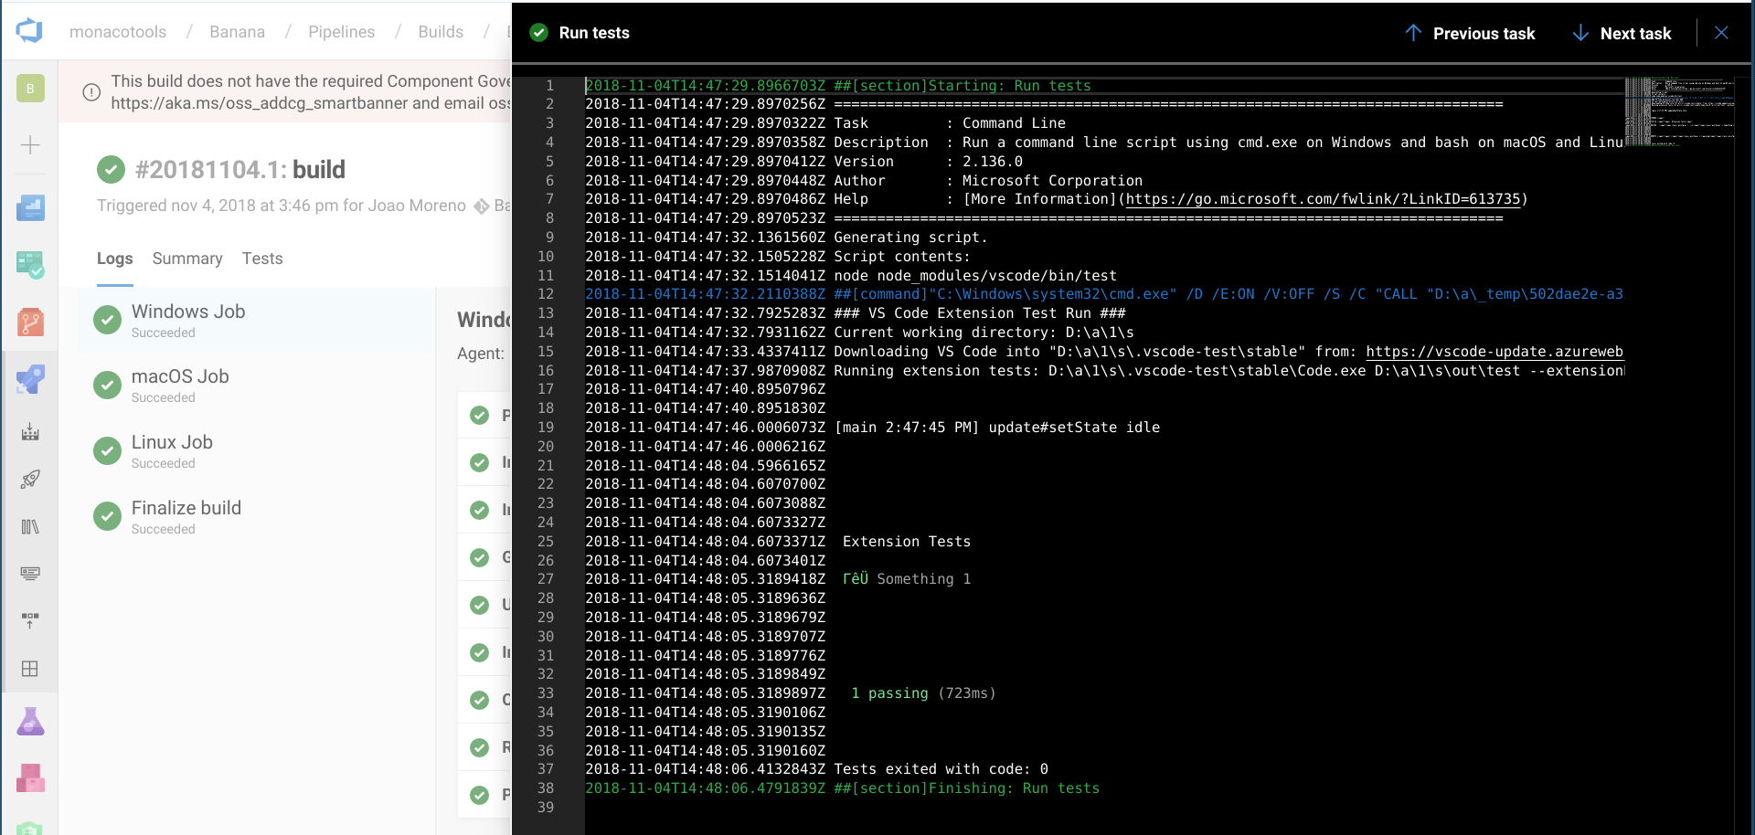The image size is (1755, 835).
Task: Close the Run tests log panel
Action: [1721, 33]
